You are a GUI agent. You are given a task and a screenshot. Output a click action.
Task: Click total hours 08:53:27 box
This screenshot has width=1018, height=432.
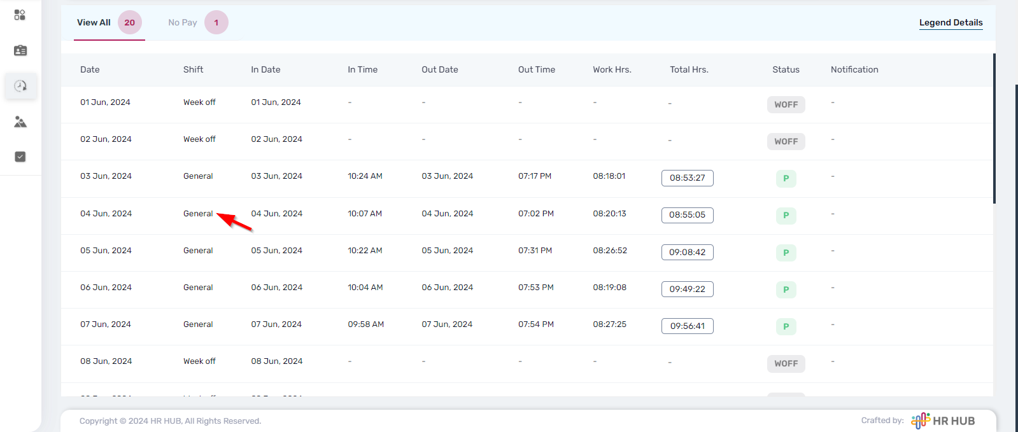click(x=687, y=178)
